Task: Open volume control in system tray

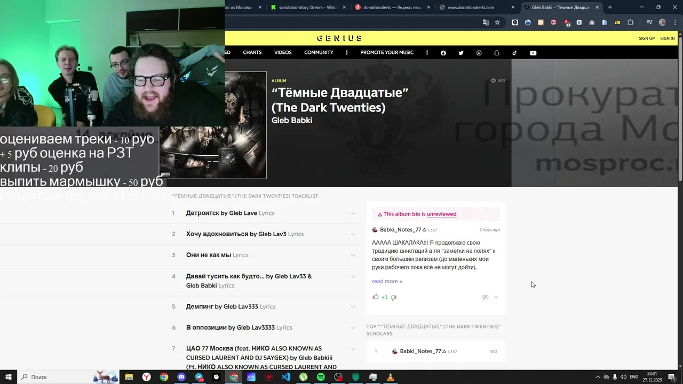Action: tap(624, 377)
